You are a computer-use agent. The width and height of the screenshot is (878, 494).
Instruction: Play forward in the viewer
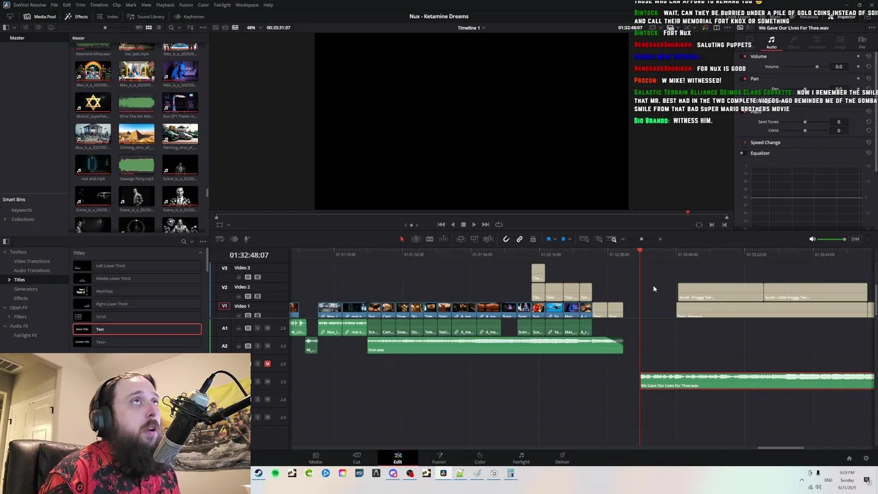(473, 224)
